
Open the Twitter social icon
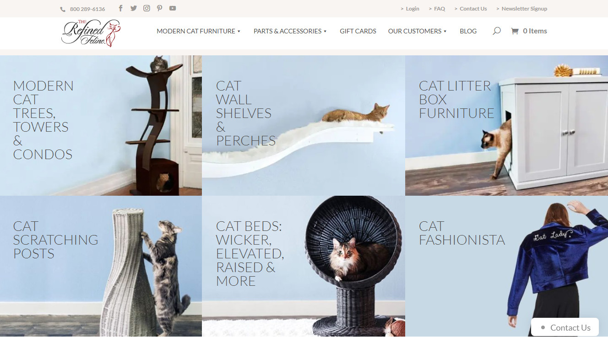(134, 8)
